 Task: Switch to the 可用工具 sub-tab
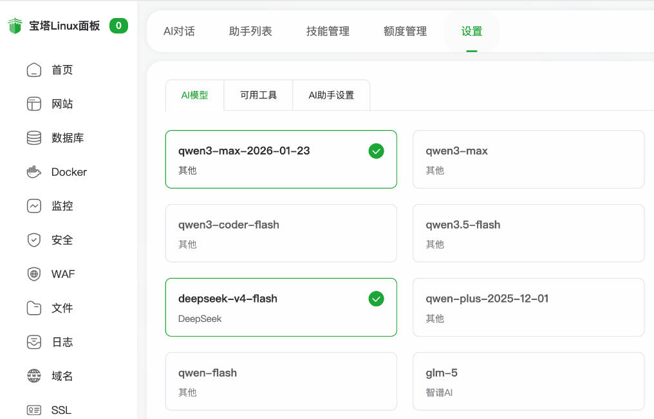[258, 95]
